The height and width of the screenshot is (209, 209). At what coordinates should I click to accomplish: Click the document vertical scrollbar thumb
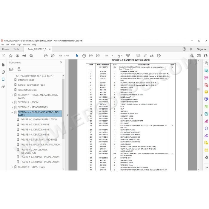(198, 89)
